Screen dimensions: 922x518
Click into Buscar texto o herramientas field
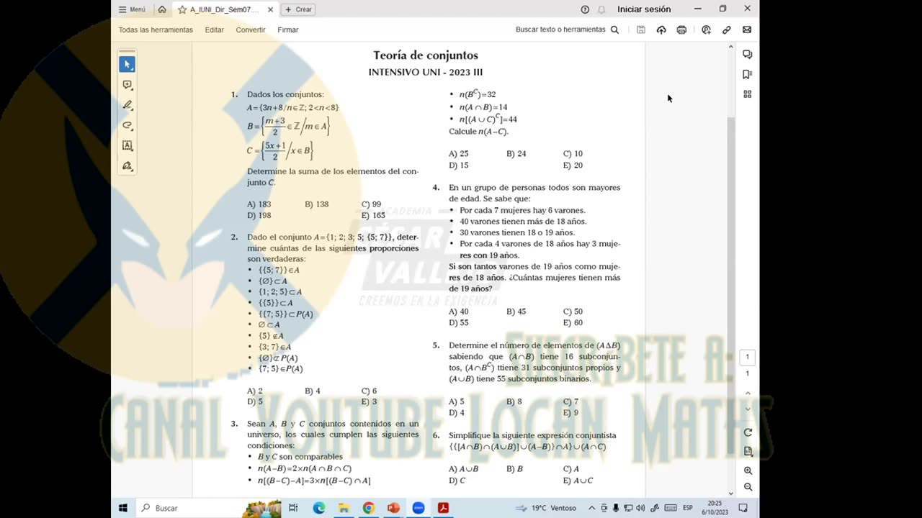[x=560, y=29]
